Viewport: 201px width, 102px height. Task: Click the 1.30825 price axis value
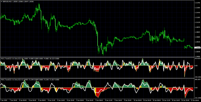click(x=197, y=32)
